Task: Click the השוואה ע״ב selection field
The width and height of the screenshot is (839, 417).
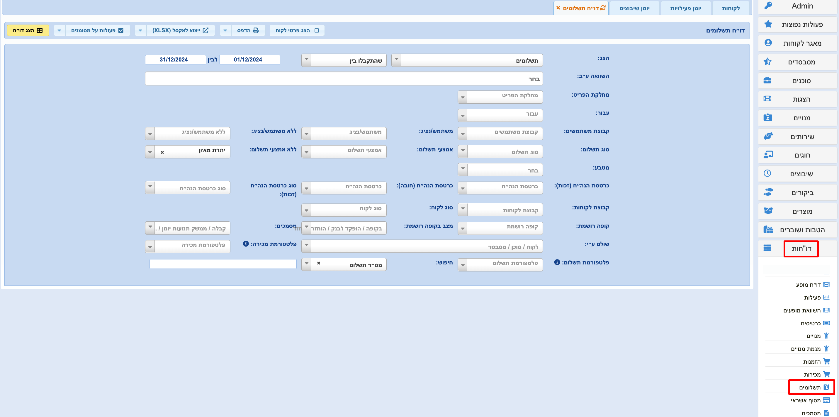Action: [344, 79]
